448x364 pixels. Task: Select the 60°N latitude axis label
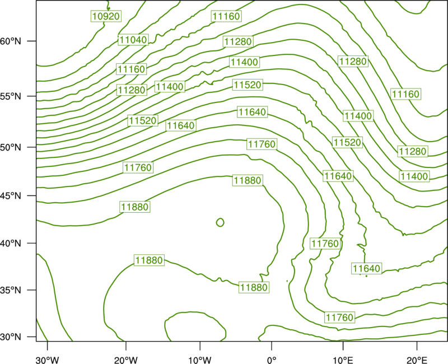pyautogui.click(x=11, y=41)
